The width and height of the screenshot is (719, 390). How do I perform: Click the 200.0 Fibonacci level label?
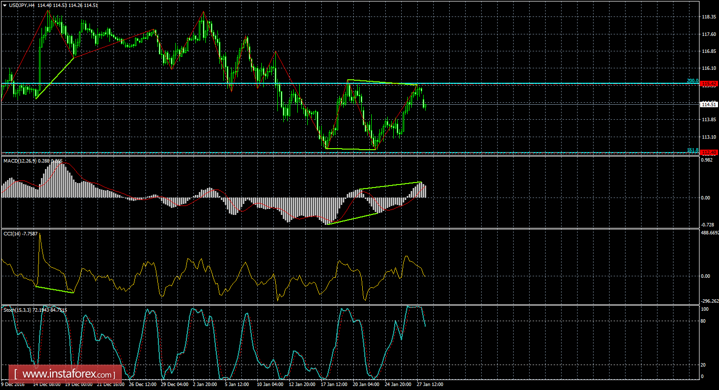click(692, 80)
